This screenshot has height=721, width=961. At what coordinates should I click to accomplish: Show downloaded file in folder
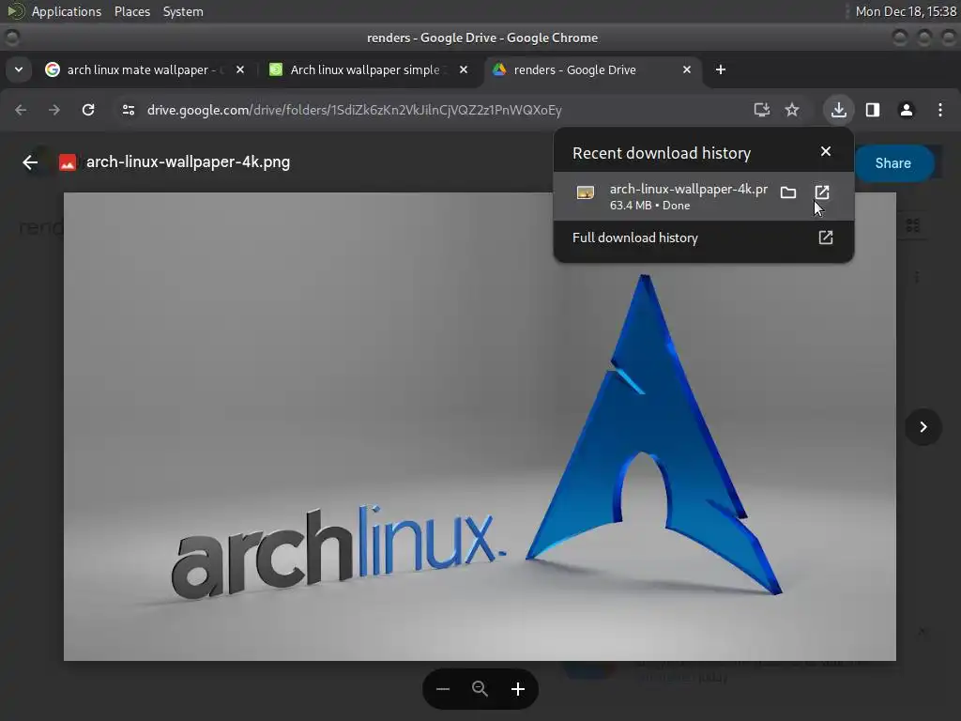788,193
